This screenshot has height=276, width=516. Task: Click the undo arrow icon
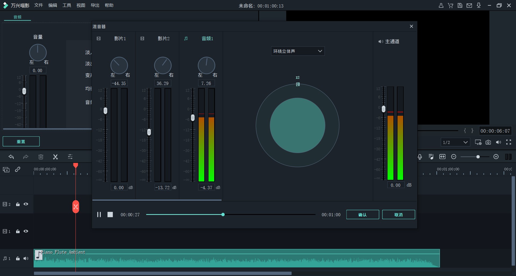pyautogui.click(x=11, y=157)
